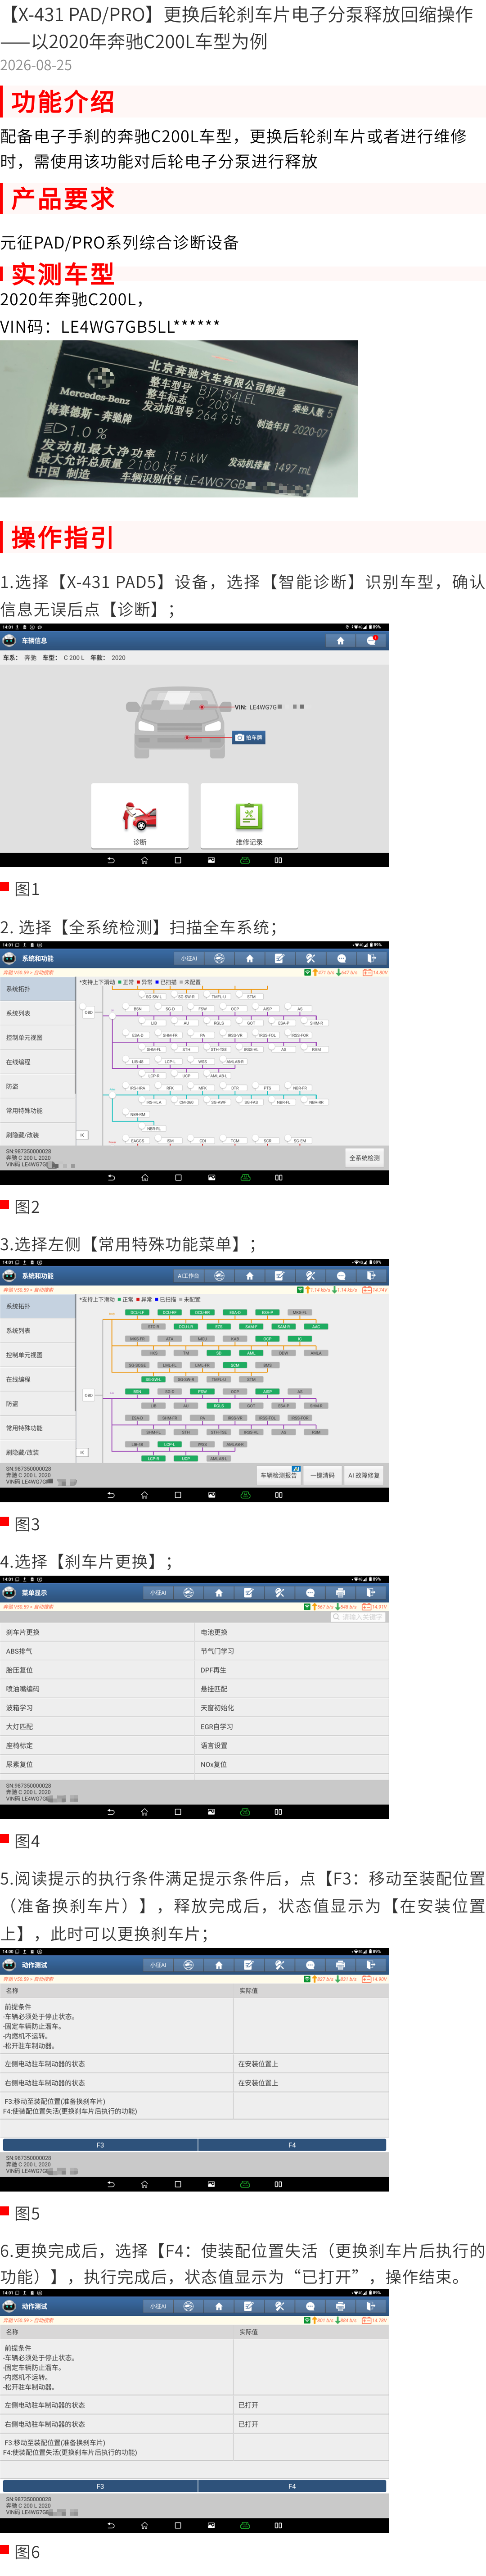Select 语言设置 menu item
This screenshot has height=2576, width=486.
(x=292, y=1745)
